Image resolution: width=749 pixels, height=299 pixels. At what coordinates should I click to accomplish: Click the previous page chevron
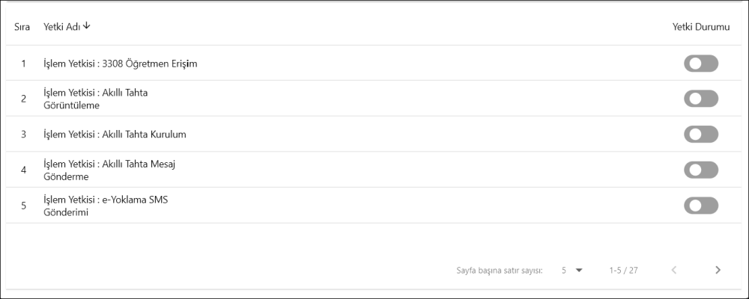pyautogui.click(x=673, y=270)
